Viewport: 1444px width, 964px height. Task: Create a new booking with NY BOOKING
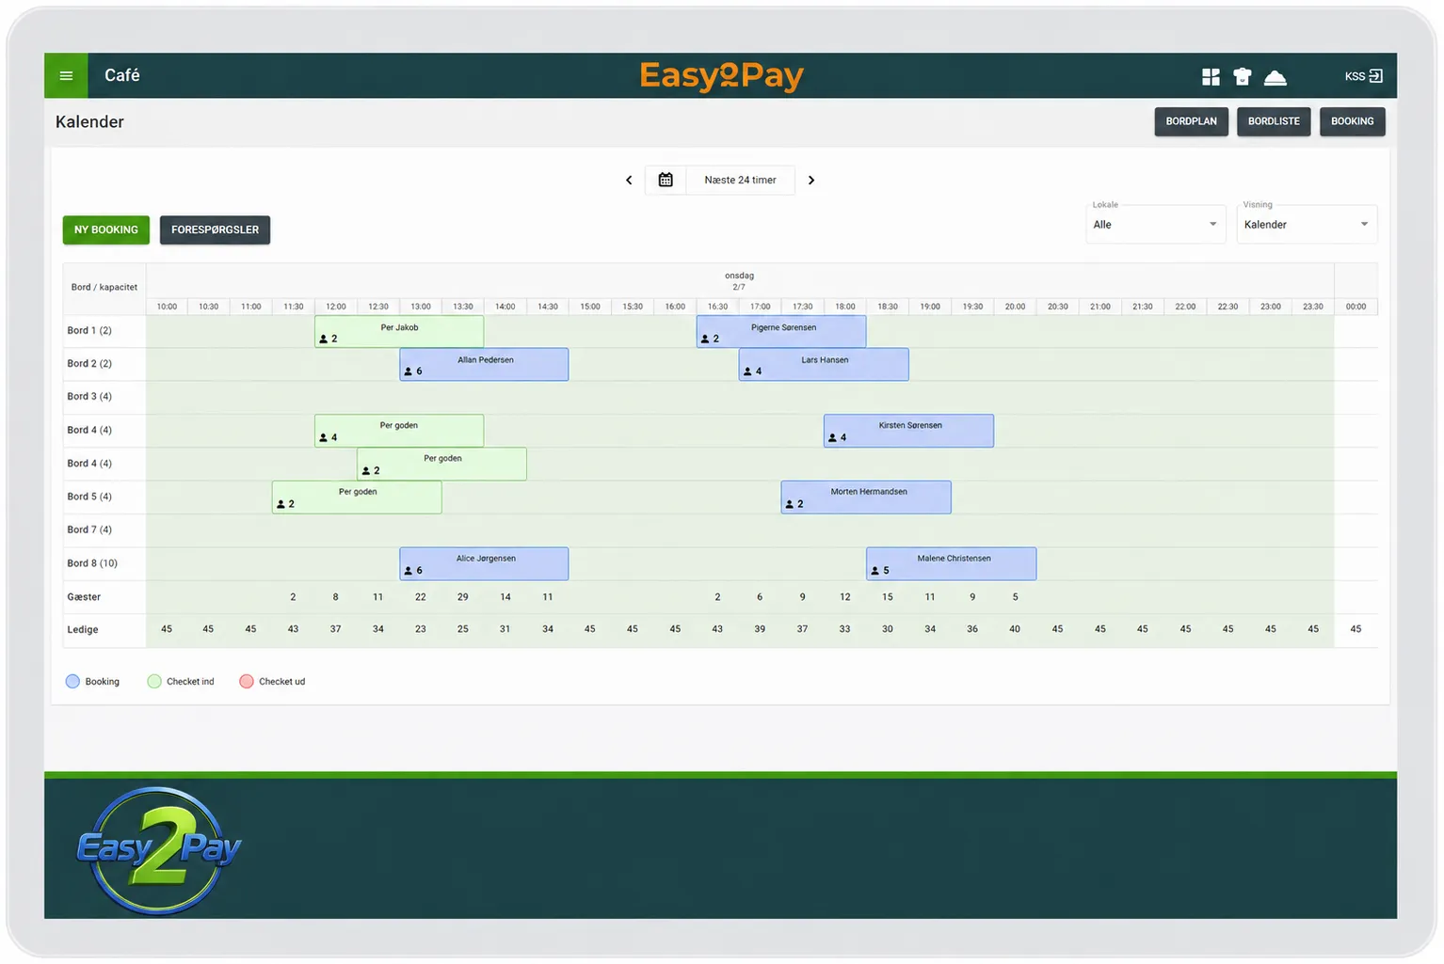point(106,229)
